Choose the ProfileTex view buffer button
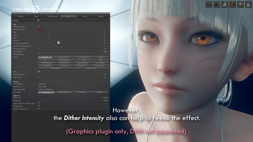253x142 pixels. point(82,92)
